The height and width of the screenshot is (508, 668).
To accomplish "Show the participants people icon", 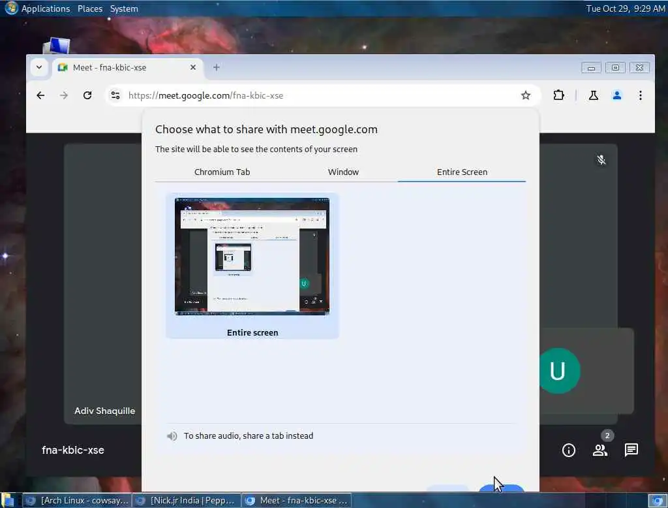I will (600, 450).
